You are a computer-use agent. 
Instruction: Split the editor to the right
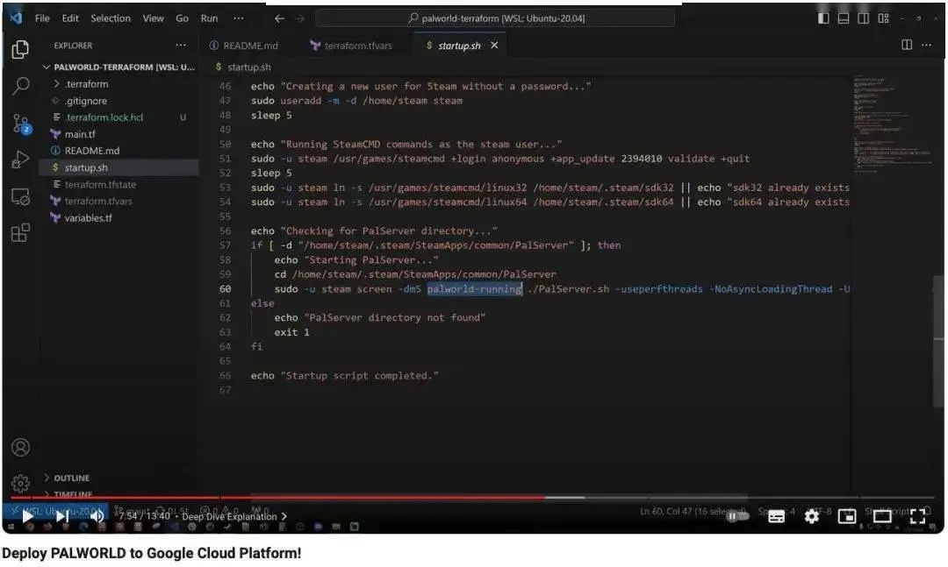click(x=907, y=45)
